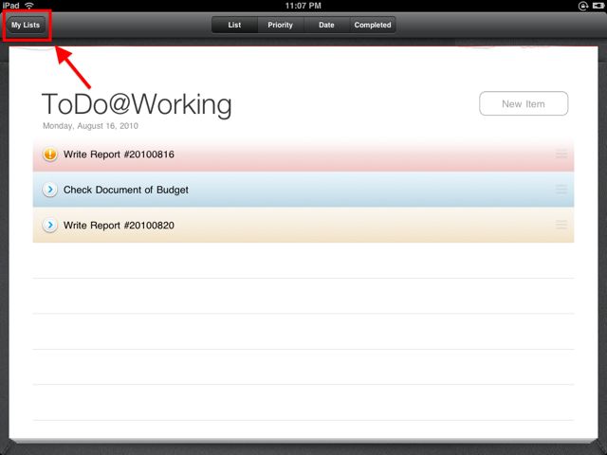Tap the orange priority icon for Write Report #20100816
Viewport: 607px width, 455px height.
click(x=50, y=154)
